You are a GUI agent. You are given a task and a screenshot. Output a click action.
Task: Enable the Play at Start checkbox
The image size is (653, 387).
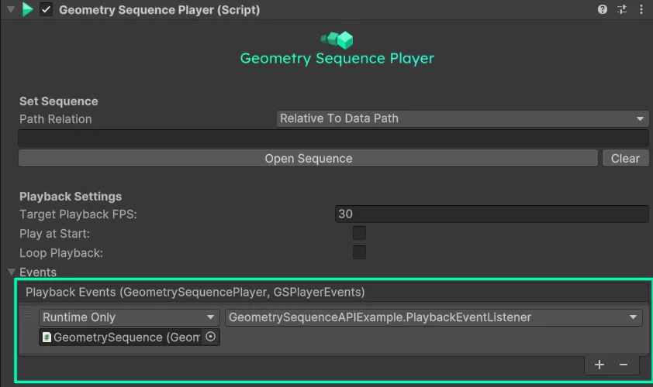[x=359, y=233]
